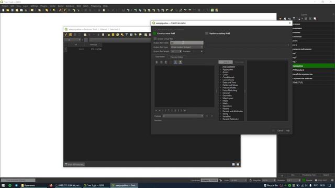Click the import expressions icon in Field Calculator
The width and height of the screenshot is (335, 188).
[175, 62]
